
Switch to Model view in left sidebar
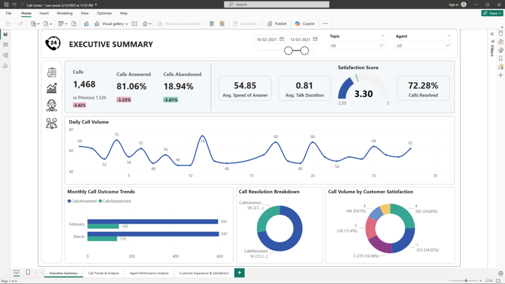[x=5, y=55]
